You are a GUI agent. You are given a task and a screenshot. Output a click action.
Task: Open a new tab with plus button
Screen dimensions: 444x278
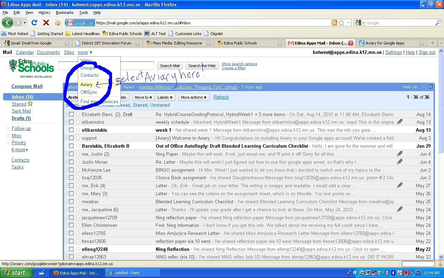tap(432, 43)
